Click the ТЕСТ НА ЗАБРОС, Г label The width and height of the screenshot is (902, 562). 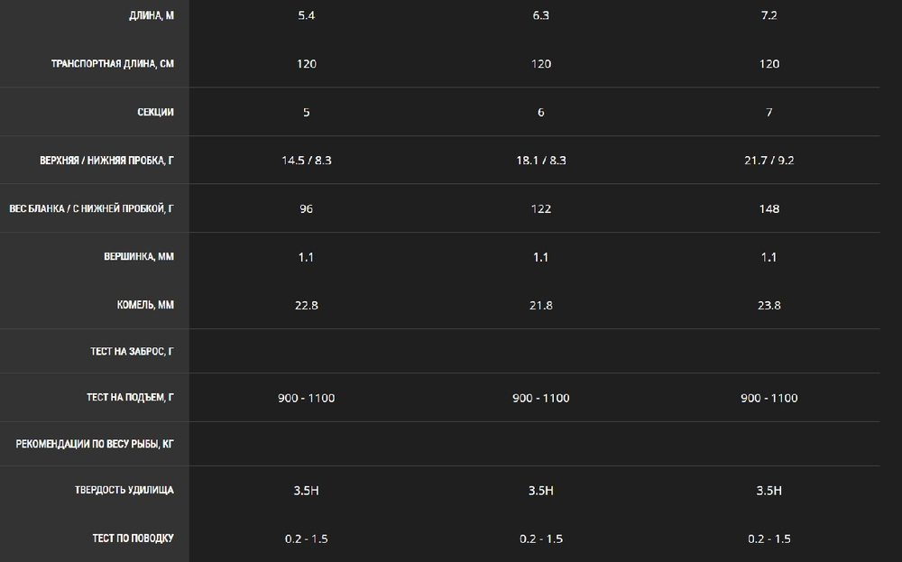(x=132, y=352)
